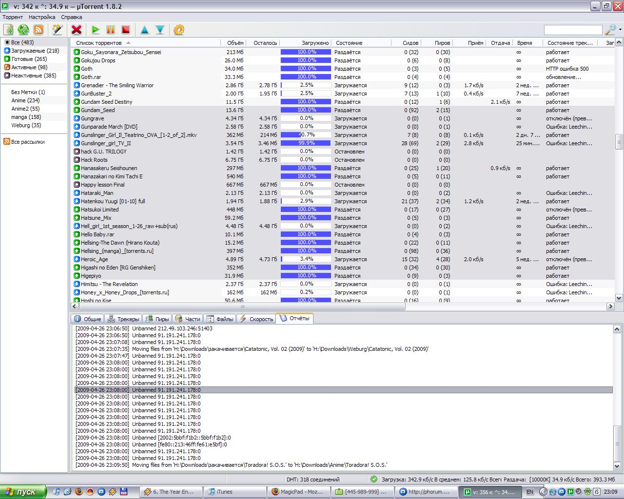Switch to the Трекеры tab

123,319
